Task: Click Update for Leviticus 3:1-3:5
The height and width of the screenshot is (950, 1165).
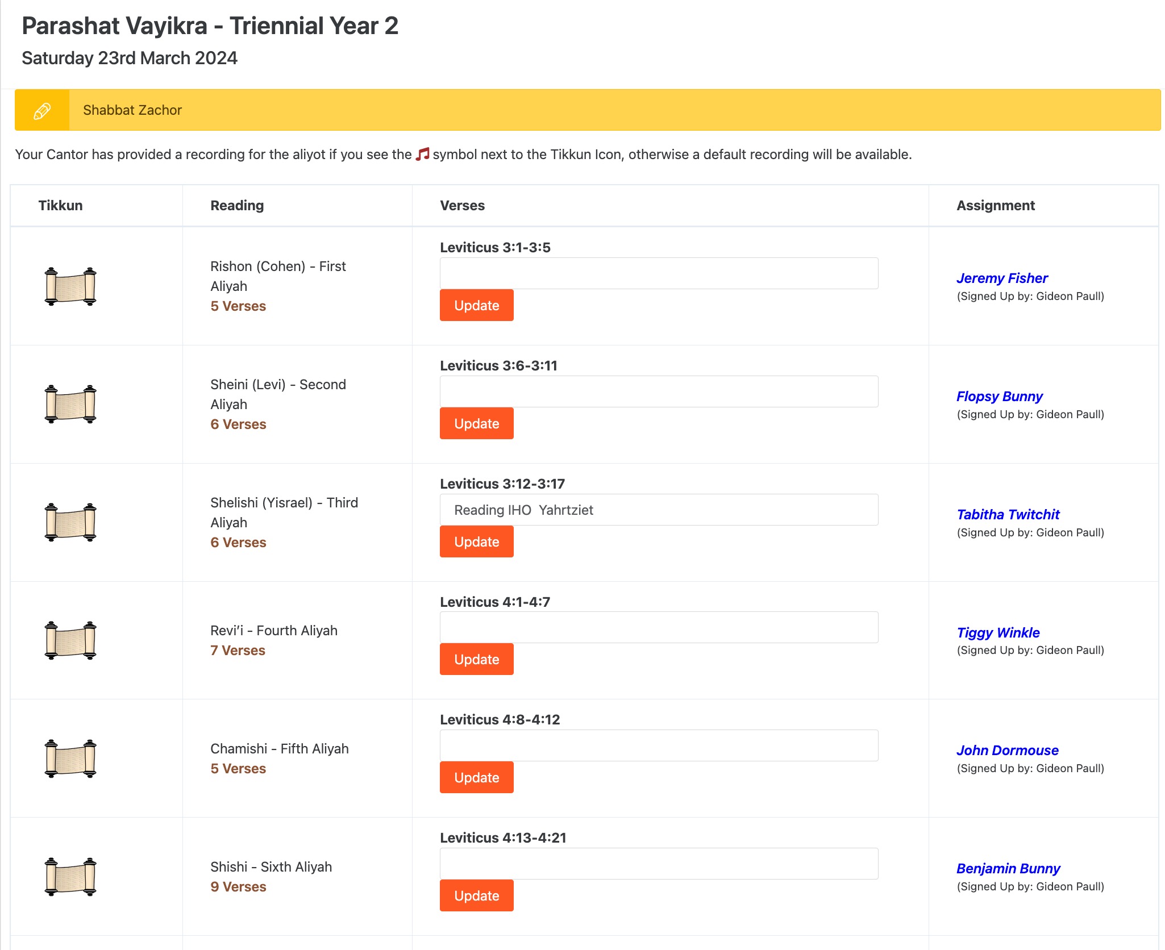Action: click(476, 305)
